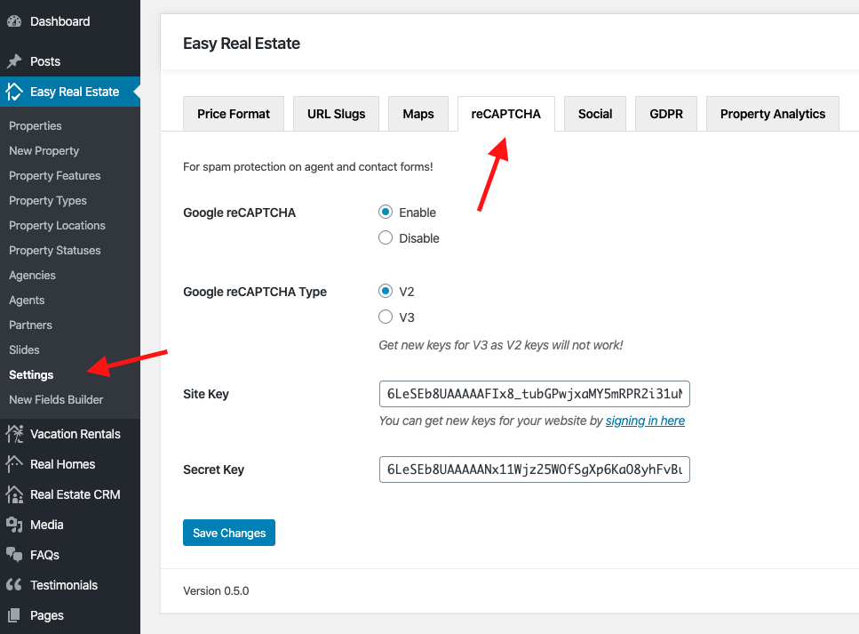Click the Save Changes button

[229, 533]
